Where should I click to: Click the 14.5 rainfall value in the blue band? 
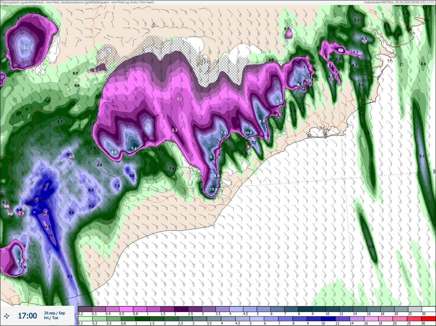(47, 227)
